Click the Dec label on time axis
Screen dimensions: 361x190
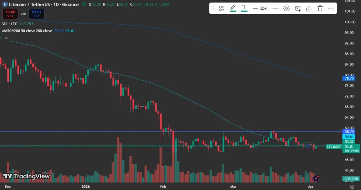[x=8, y=186]
